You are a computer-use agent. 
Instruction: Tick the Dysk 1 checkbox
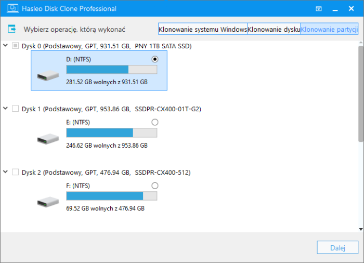[x=15, y=109]
